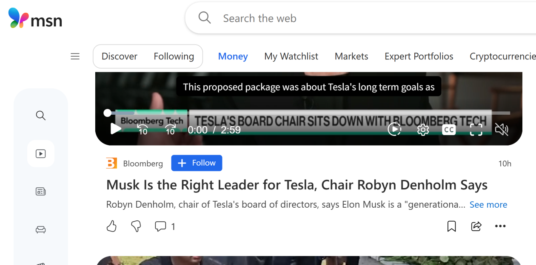Skip forward 10 seconds in video
536x265 pixels.
(170, 130)
